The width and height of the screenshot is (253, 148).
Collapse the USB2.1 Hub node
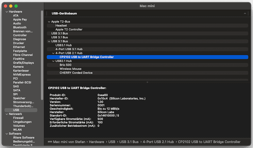tap(53, 61)
